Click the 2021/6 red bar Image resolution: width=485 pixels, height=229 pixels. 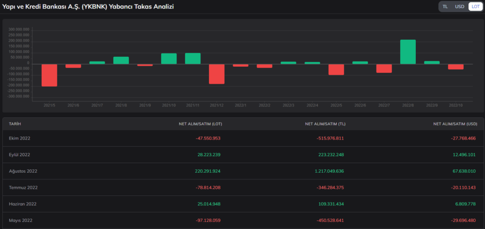tap(73, 66)
